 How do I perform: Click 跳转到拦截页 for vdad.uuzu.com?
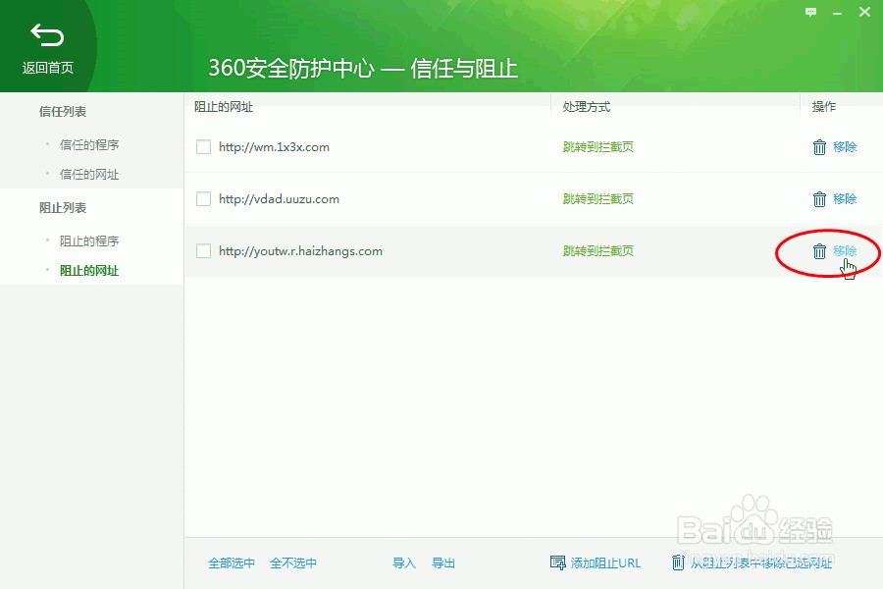tap(598, 199)
